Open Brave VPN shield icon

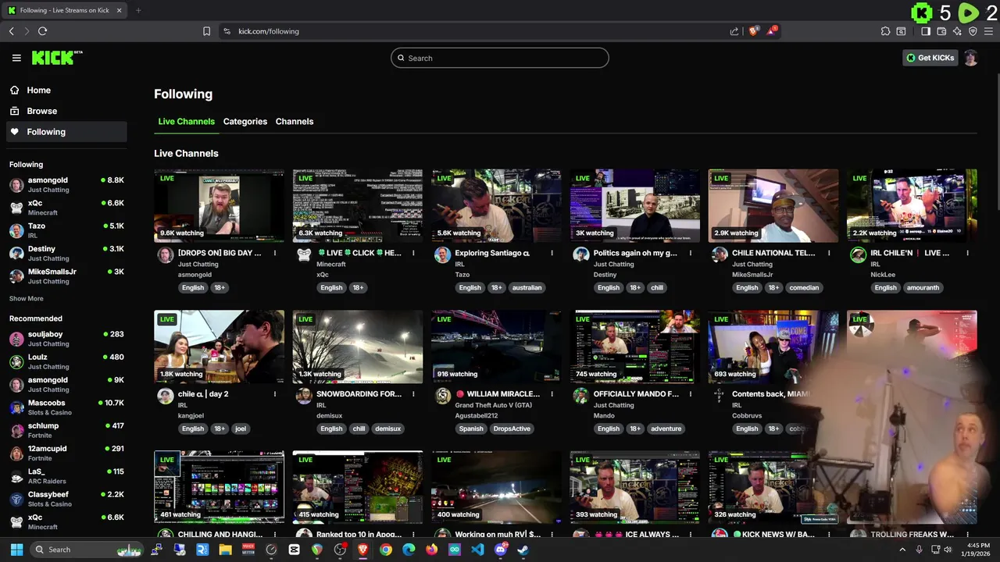(973, 31)
